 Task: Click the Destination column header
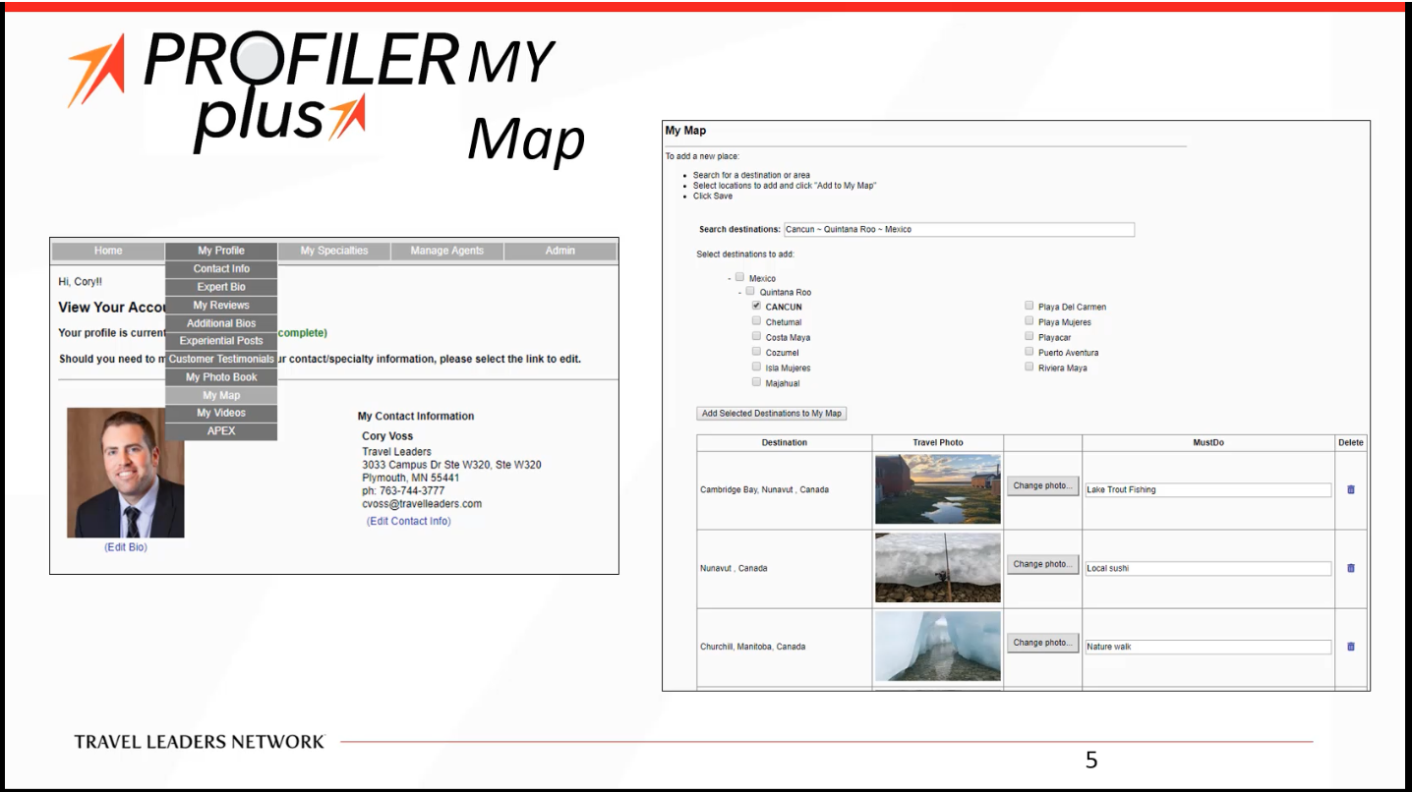click(785, 442)
